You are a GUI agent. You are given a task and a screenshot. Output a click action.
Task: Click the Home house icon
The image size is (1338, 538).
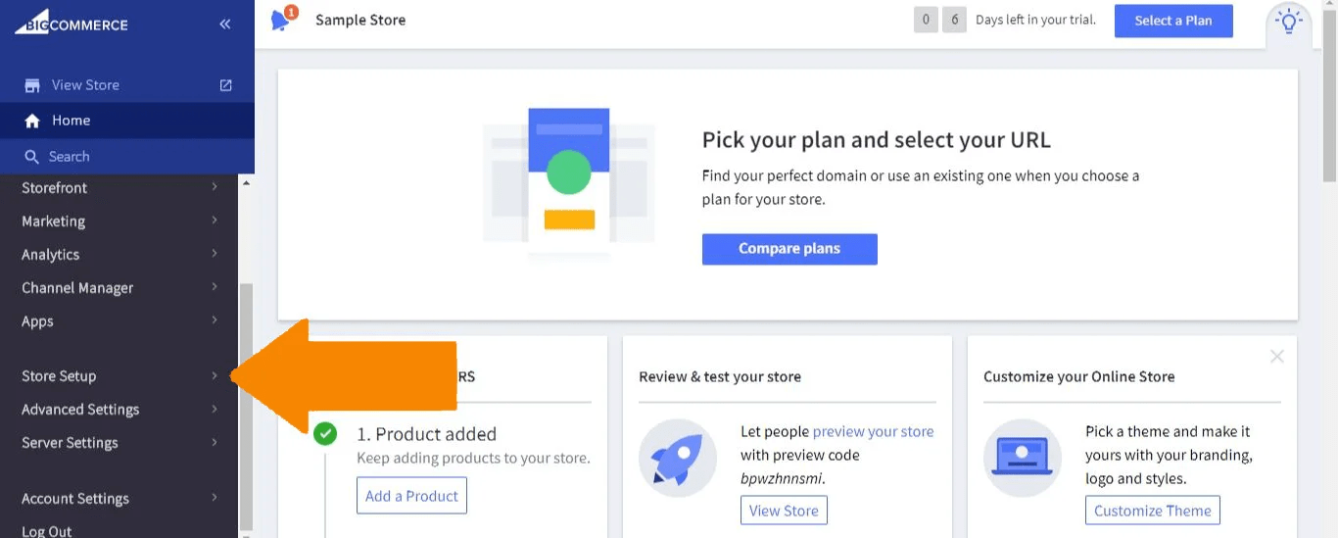tap(32, 121)
